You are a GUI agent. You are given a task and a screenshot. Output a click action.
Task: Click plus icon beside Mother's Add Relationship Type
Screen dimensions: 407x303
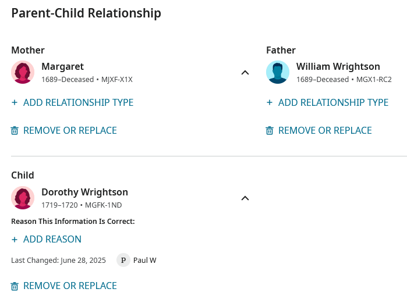[15, 102]
